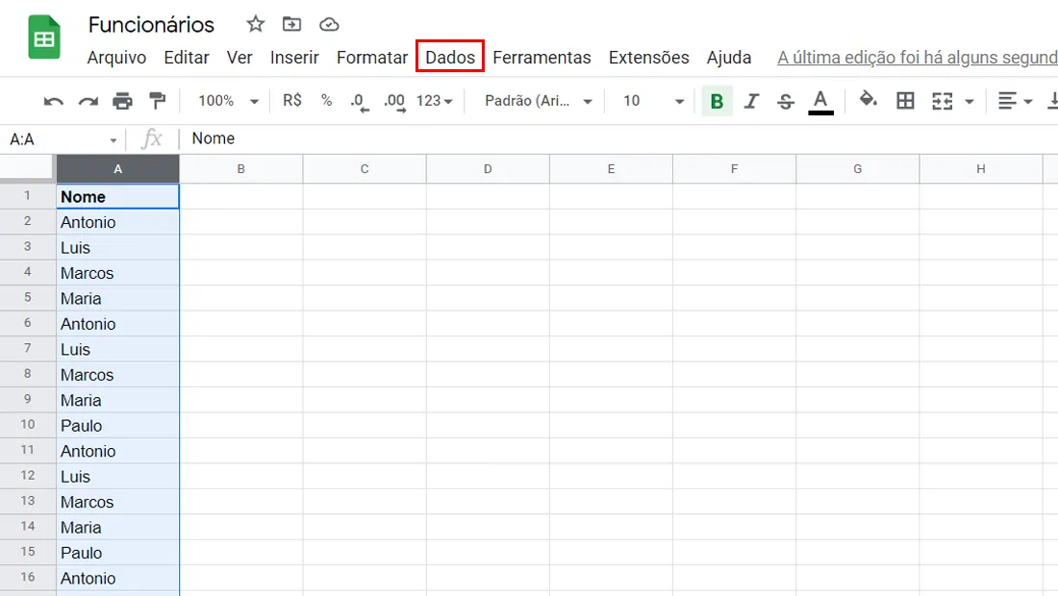
Task: Star the Funcionários document
Action: point(255,24)
